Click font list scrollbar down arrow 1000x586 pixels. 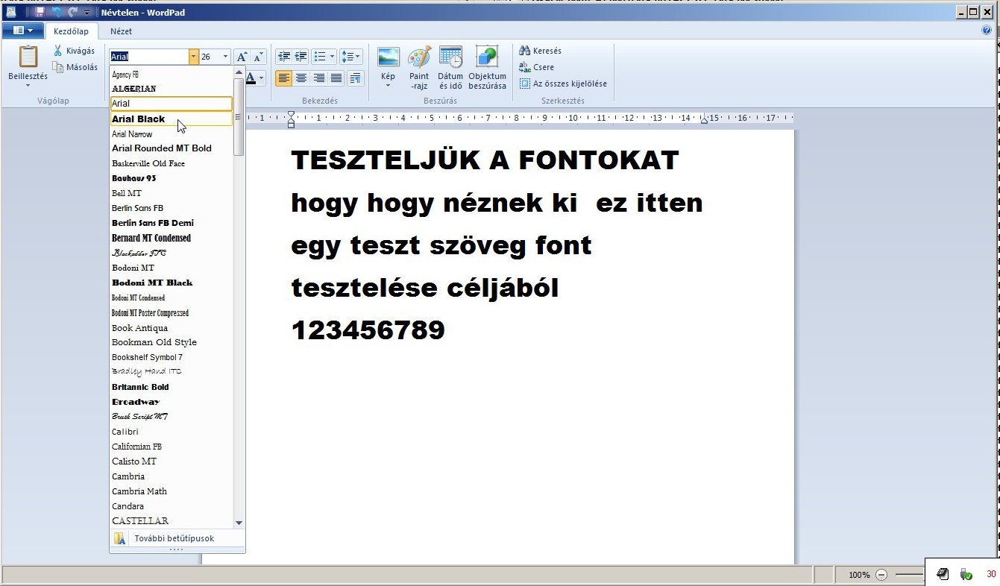pyautogui.click(x=239, y=523)
